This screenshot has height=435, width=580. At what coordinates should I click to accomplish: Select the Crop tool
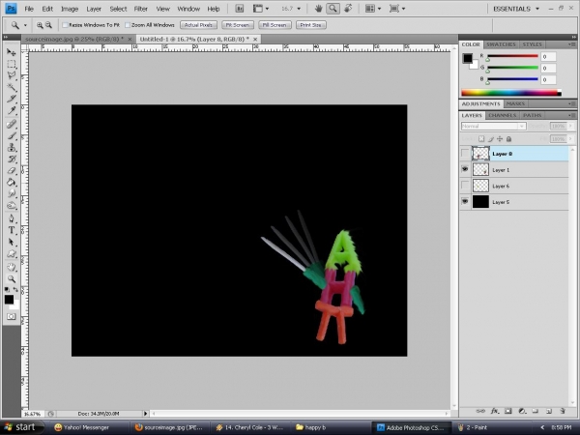[x=12, y=99]
